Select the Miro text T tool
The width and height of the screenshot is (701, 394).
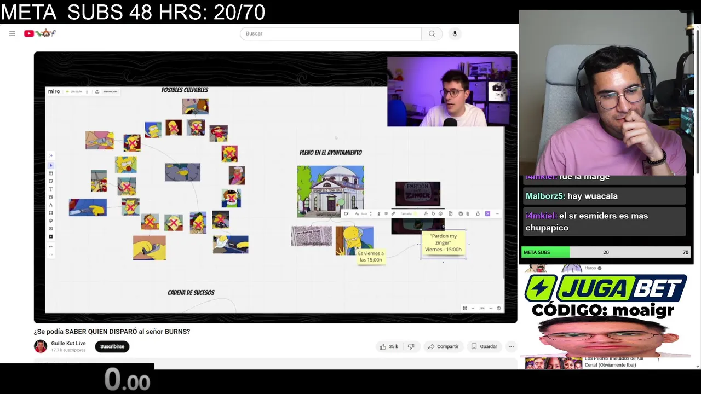pos(51,189)
